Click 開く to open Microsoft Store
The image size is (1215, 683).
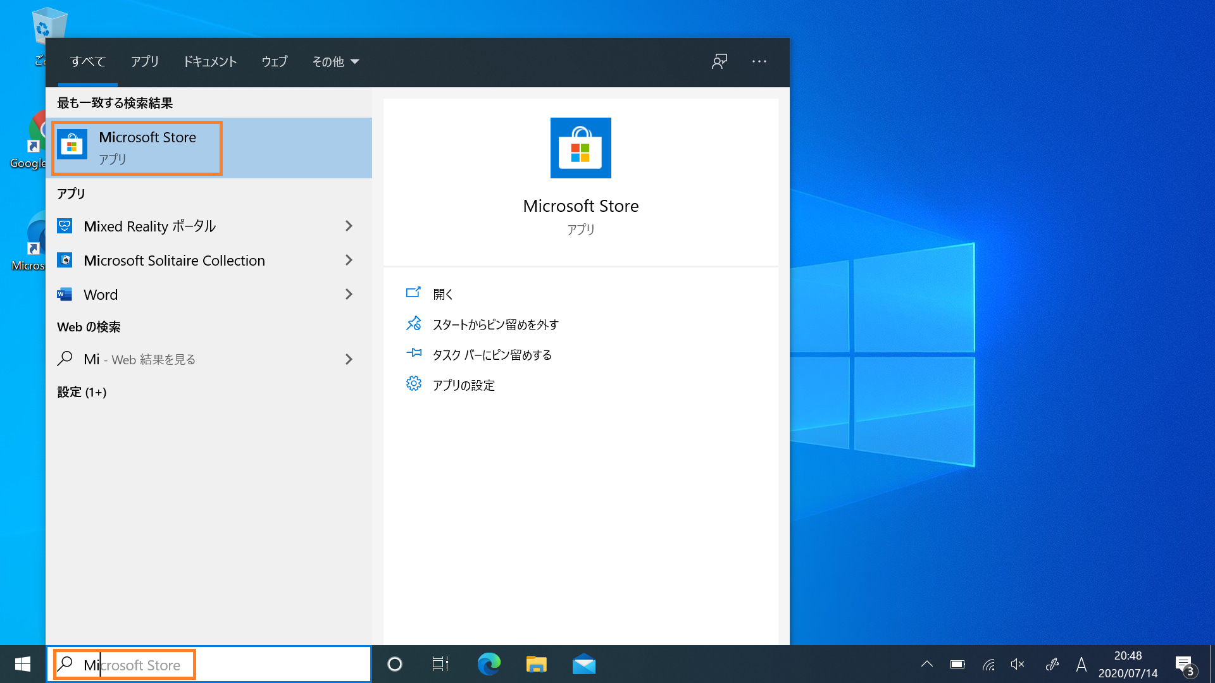[443, 293]
